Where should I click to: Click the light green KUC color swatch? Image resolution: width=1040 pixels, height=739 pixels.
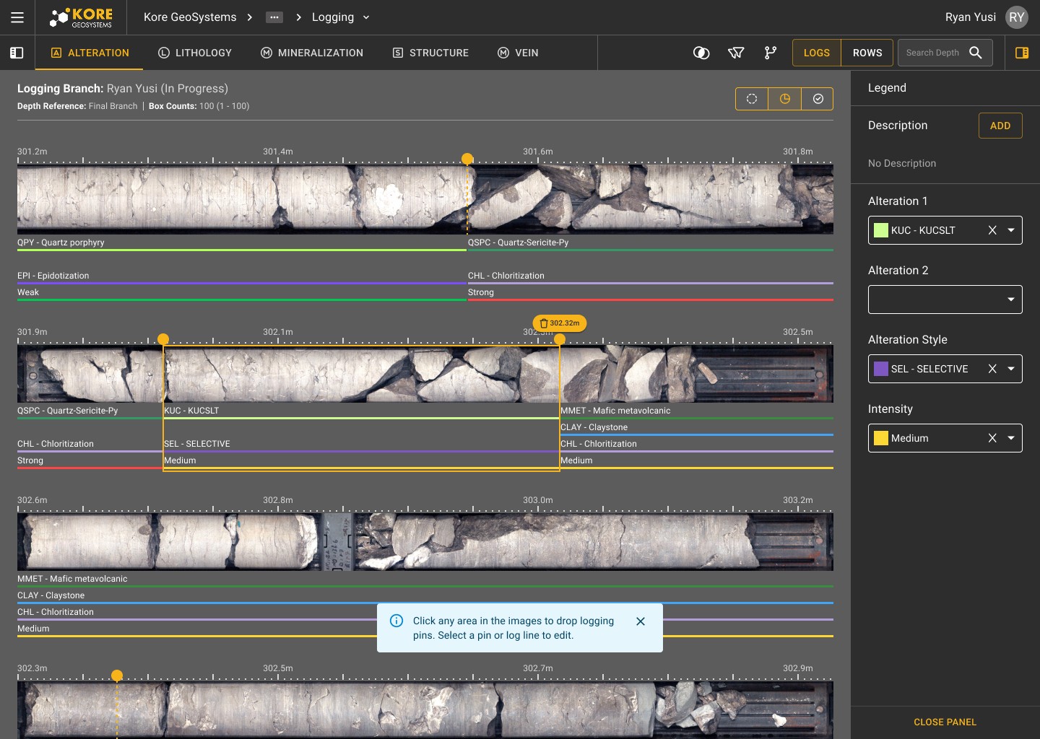tap(881, 230)
